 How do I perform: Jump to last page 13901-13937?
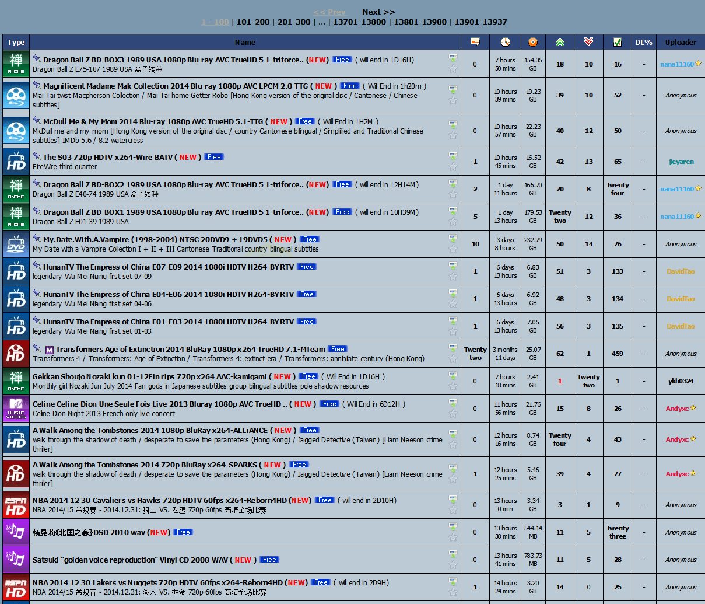pyautogui.click(x=481, y=22)
